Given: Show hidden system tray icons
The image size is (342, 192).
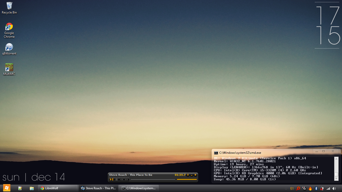Looking at the screenshot, I should click(x=286, y=188).
